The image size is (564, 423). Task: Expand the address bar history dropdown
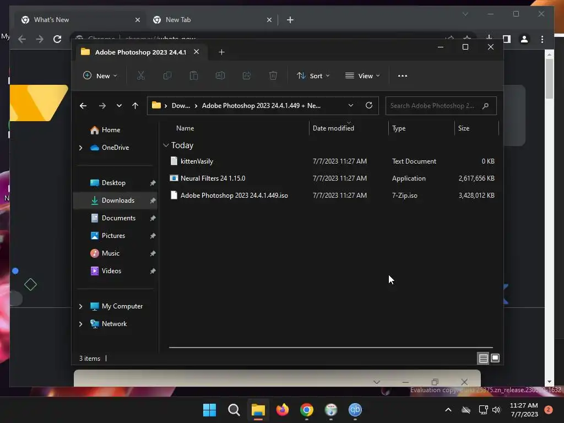tap(351, 105)
